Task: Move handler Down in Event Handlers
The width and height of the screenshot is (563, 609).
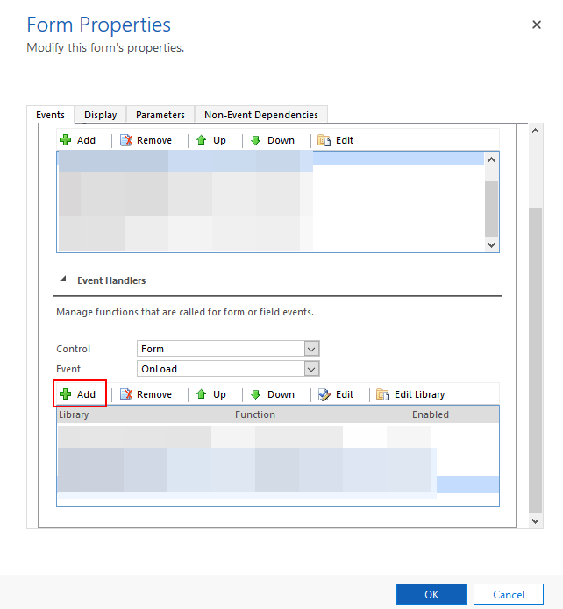Action: click(272, 394)
